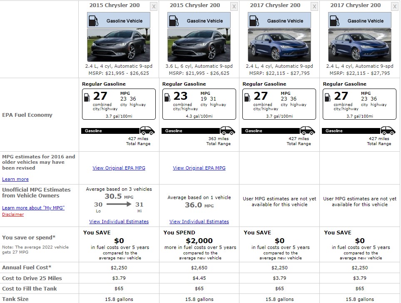
Task: Click the 30.5 MPG owner average
Action: [119, 196]
